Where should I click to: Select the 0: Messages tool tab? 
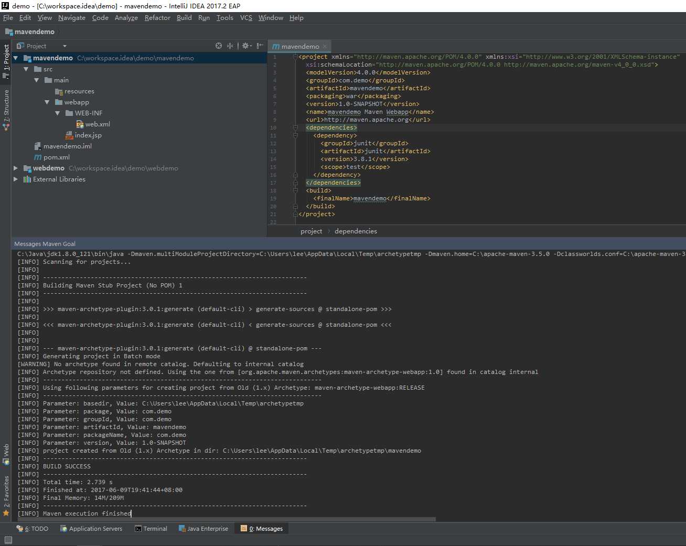(x=262, y=529)
